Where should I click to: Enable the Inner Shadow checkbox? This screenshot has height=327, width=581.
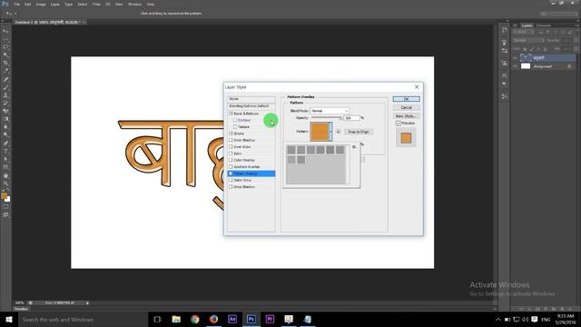(231, 140)
